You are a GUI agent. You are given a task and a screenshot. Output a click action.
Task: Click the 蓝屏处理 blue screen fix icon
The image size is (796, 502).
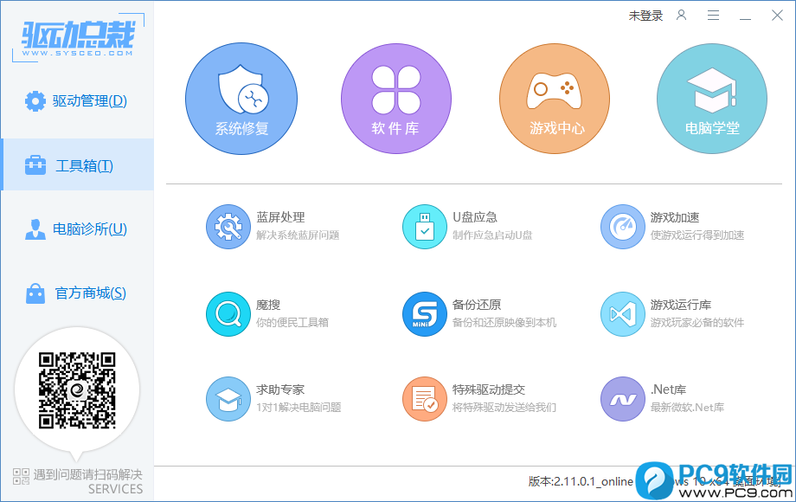(x=228, y=226)
